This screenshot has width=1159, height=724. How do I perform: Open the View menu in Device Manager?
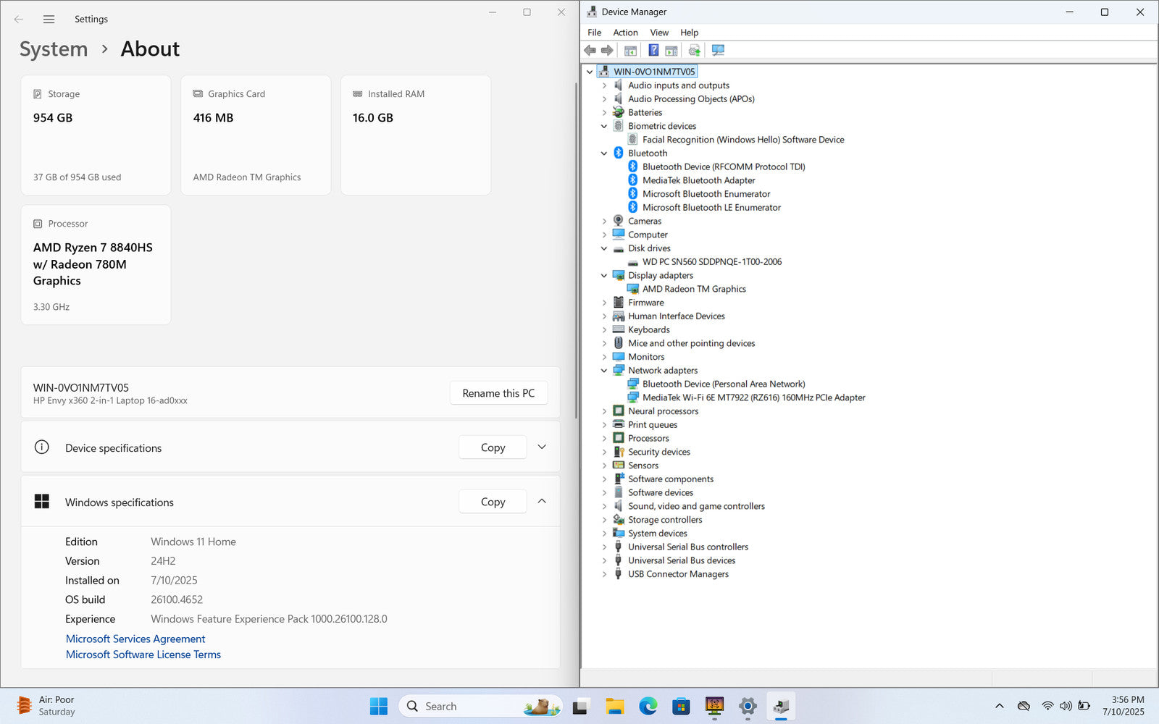(x=658, y=33)
